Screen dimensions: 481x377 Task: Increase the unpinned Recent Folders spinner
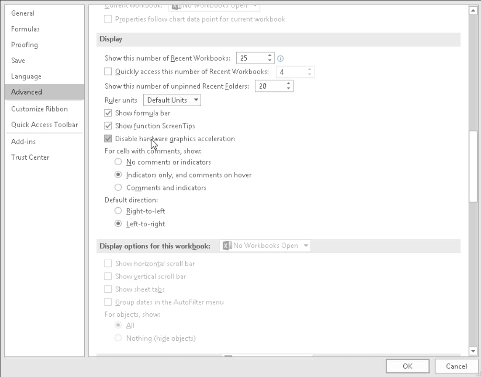point(288,83)
